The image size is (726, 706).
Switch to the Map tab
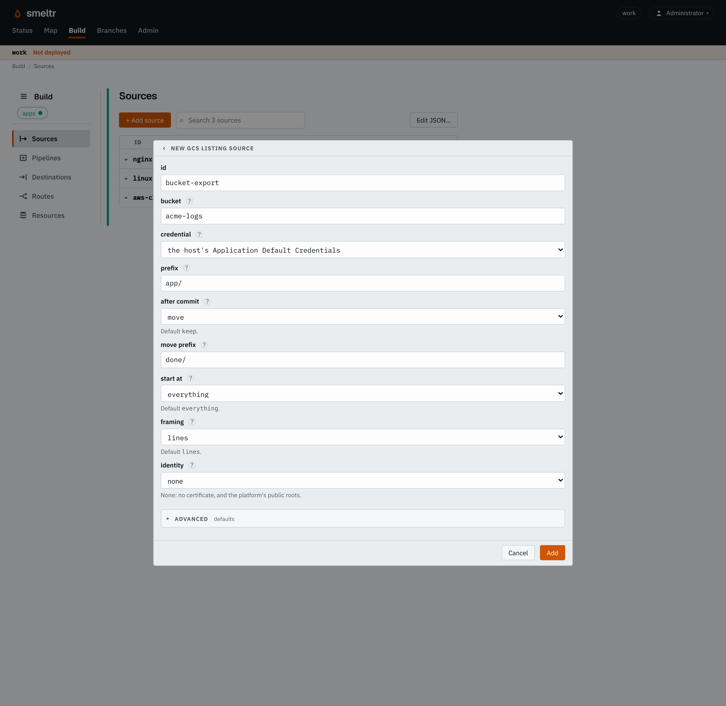click(50, 31)
